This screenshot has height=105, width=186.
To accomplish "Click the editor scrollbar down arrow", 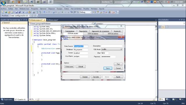I will [x=156, y=97].
